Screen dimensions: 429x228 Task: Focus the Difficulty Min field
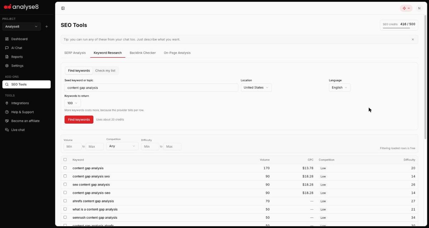pyautogui.click(x=150, y=146)
